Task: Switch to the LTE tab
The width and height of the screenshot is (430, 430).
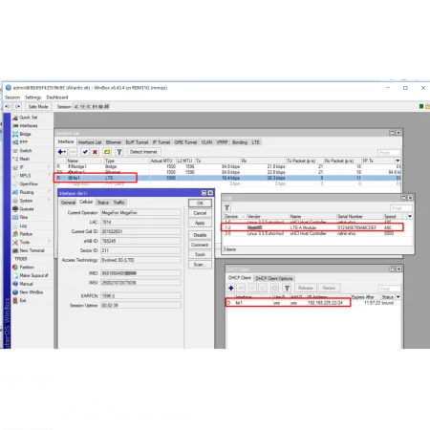Action: coord(255,142)
